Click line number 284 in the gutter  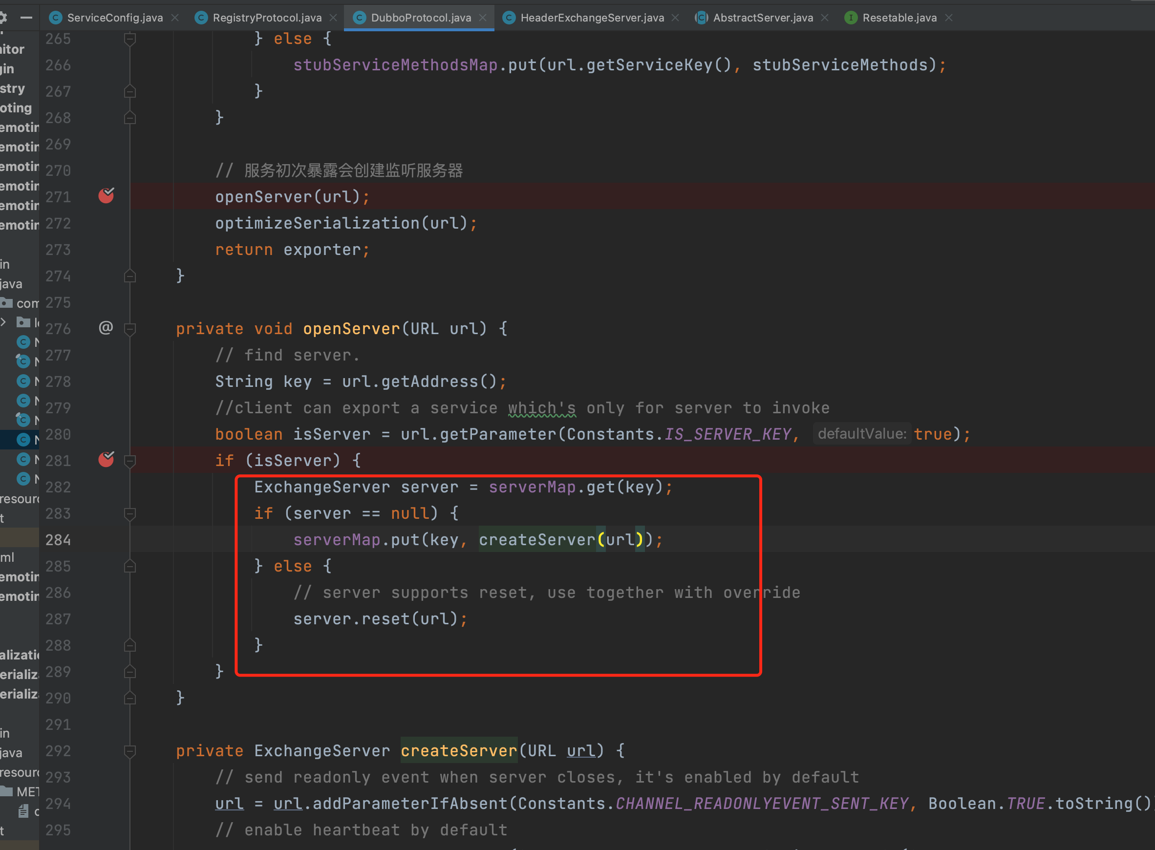[x=58, y=540]
